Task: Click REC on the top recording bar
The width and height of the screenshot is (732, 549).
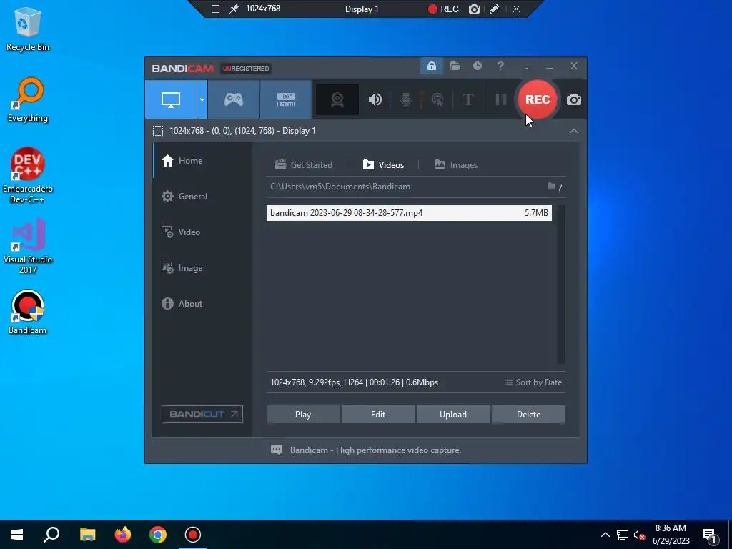Action: [443, 9]
